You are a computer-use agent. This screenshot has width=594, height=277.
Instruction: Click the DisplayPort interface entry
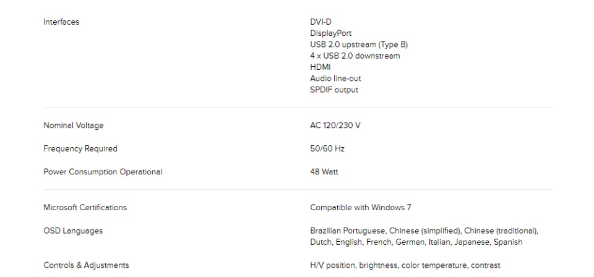(x=330, y=33)
